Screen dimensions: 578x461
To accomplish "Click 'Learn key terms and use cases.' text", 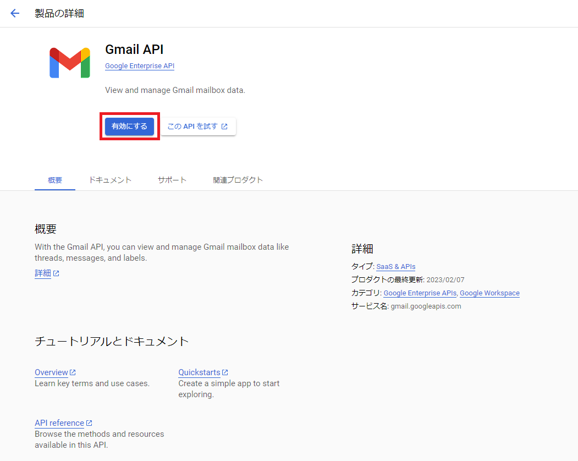I will pos(92,383).
